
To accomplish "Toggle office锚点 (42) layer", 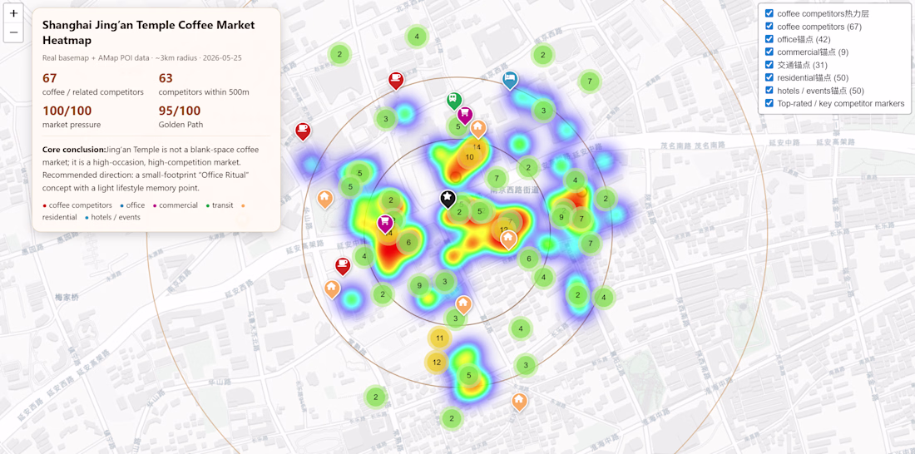I will [x=769, y=39].
